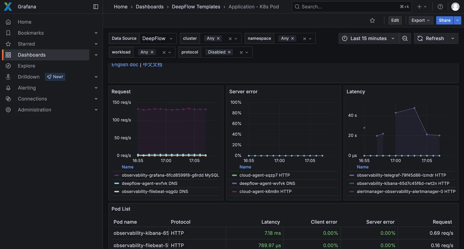The height and width of the screenshot is (249, 464).
Task: Click the Edit dashboard button
Action: [395, 20]
